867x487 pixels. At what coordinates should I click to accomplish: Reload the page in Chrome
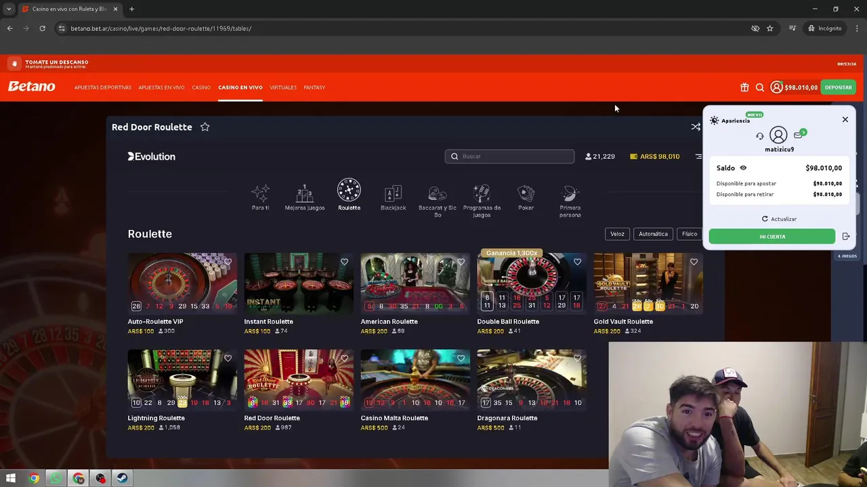(42, 28)
